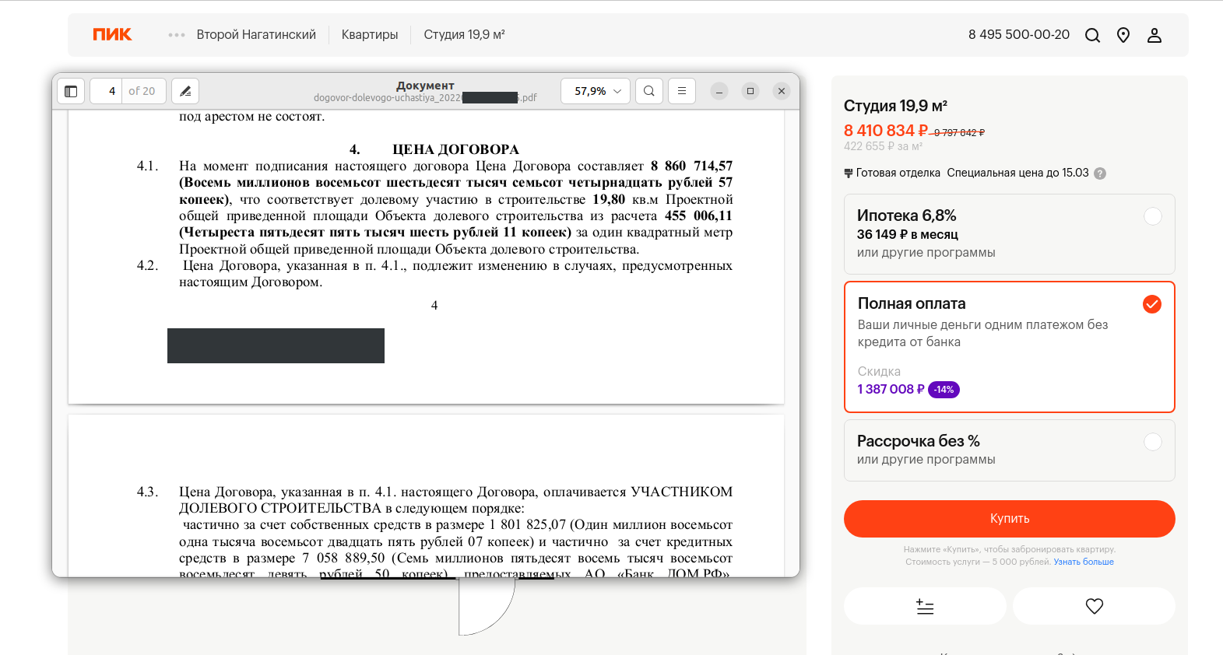Open the three-dots breadcrumb menu

pos(177,35)
